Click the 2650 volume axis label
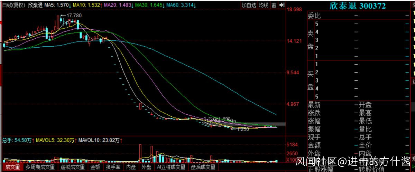The width and height of the screenshot is (415, 172). (292, 153)
